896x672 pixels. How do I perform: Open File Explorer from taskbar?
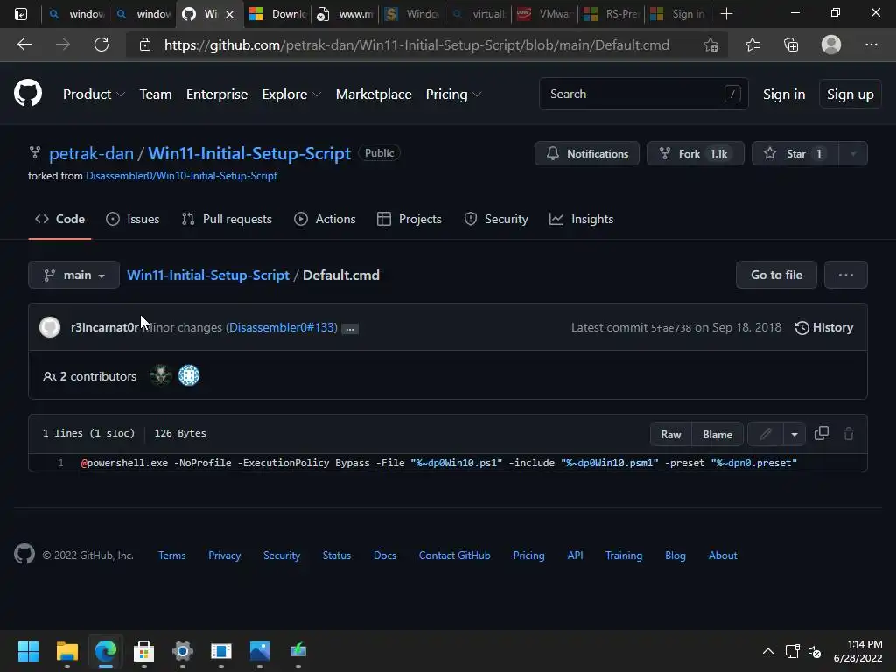click(x=66, y=651)
